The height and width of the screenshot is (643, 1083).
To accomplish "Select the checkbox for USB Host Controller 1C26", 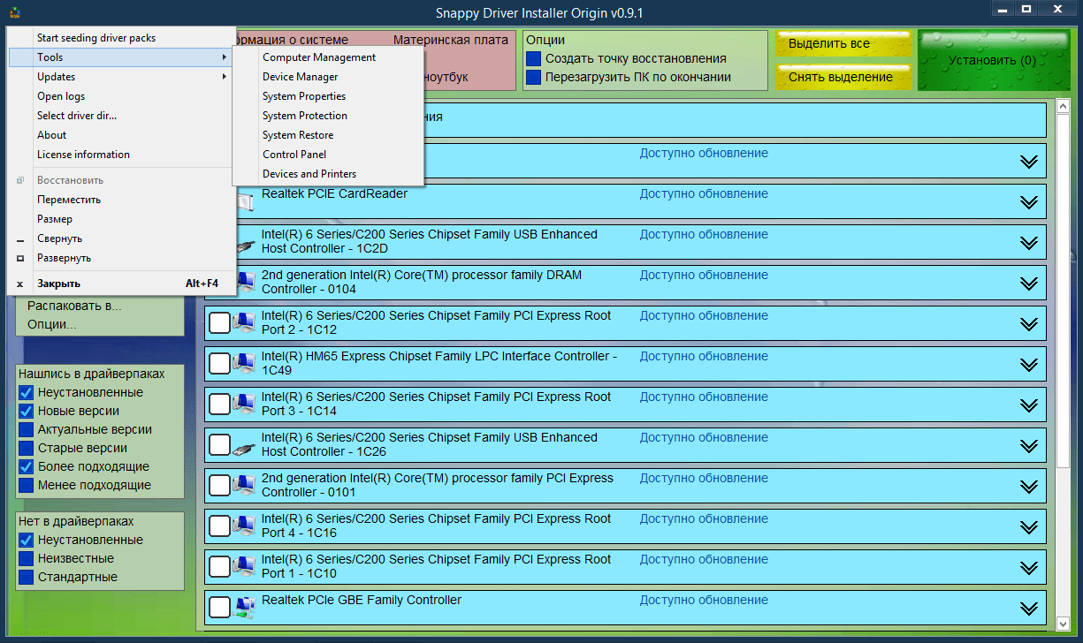I will 219,445.
